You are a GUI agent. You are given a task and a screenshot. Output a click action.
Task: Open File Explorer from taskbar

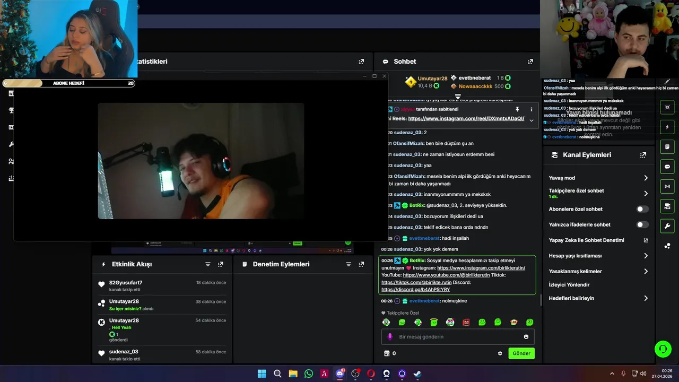[x=293, y=374]
